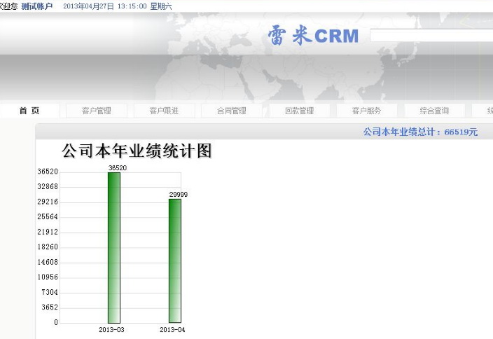Click the 25564 y-axis value
493x339 pixels.
(48, 216)
